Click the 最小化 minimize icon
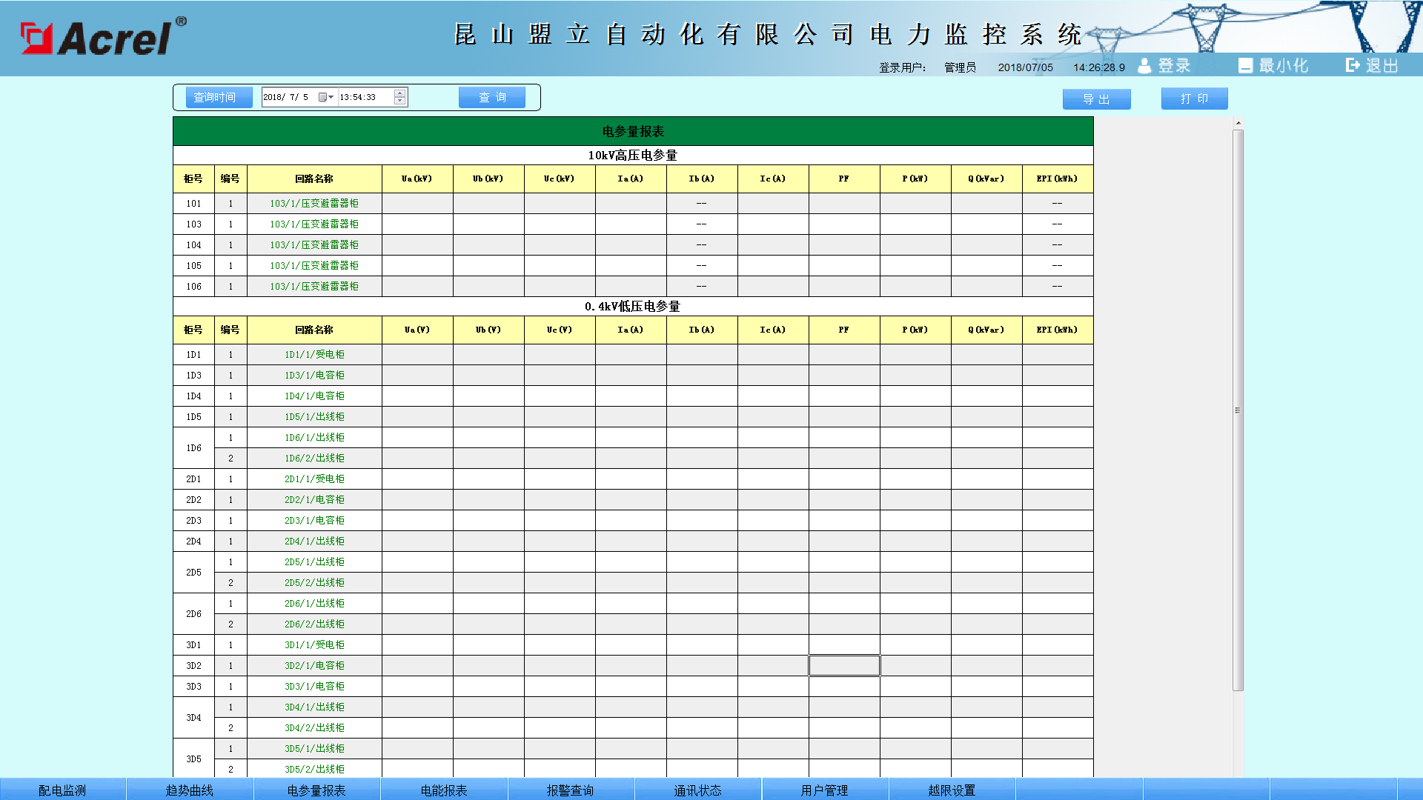This screenshot has width=1423, height=800. [1245, 66]
